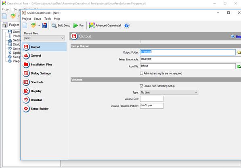241x168 pixels.
Task: Select the General section in the sidebar
Action: pos(44,56)
